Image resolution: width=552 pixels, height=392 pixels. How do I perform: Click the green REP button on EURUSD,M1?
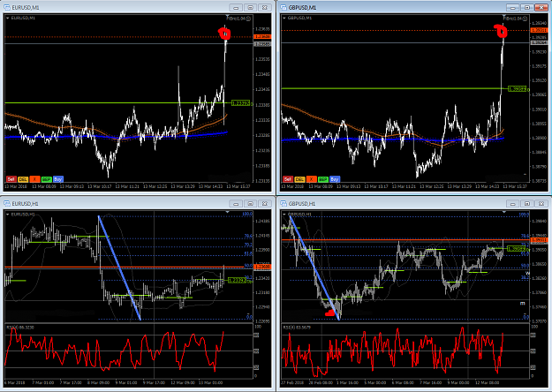pos(46,179)
